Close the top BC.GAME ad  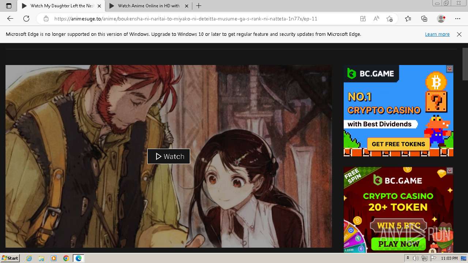pos(450,69)
